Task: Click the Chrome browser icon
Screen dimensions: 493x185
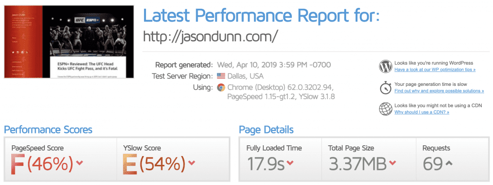Action: pyautogui.click(x=221, y=87)
